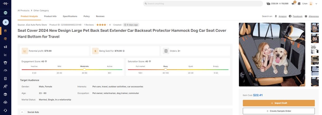322x115 pixels.
Task: Open the Reviews tab
Action: [x=100, y=16]
